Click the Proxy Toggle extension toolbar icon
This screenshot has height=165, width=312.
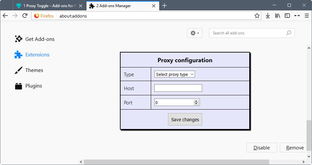[297, 16]
